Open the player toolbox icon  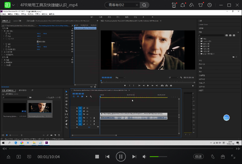pyautogui.click(x=223, y=157)
